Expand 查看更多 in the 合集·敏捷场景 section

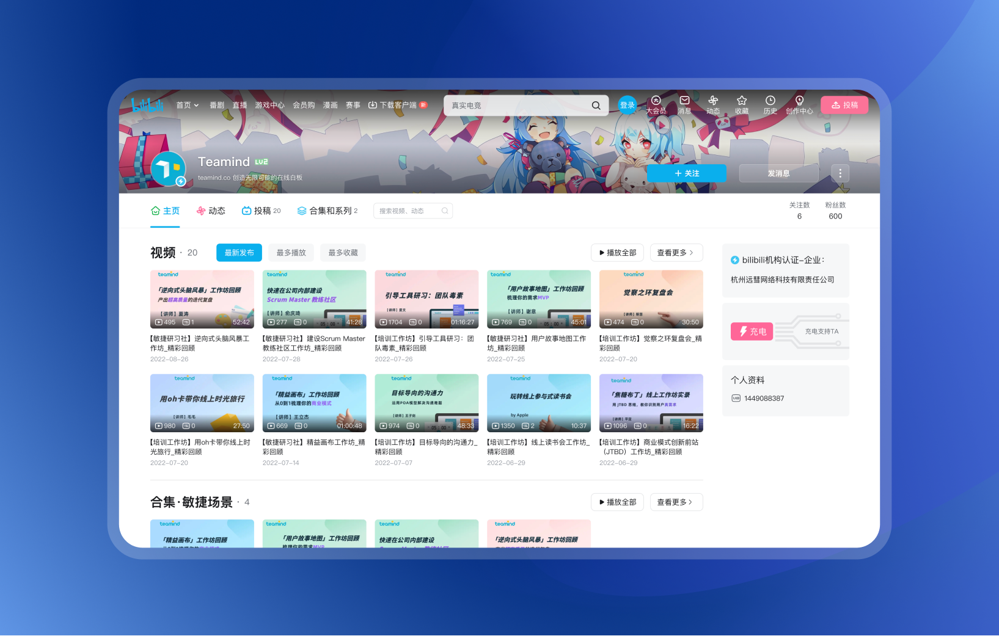(x=676, y=502)
